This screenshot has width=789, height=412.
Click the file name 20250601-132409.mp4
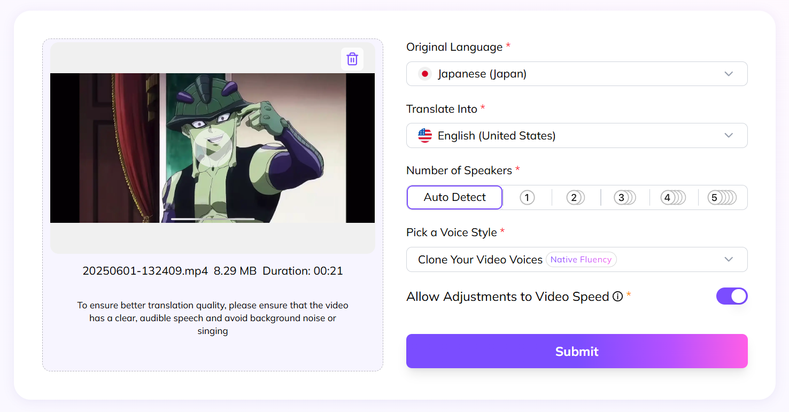tap(145, 271)
